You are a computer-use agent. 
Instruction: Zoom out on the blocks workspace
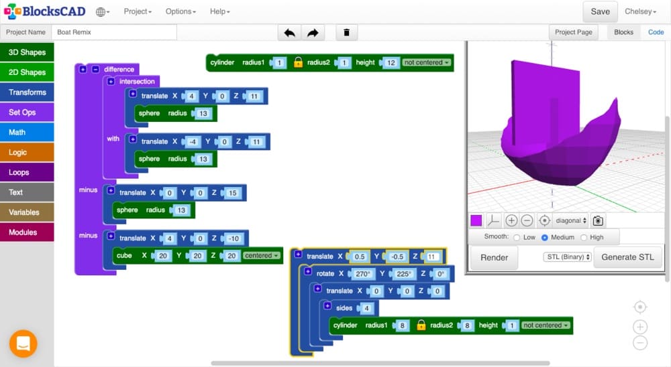pyautogui.click(x=640, y=343)
